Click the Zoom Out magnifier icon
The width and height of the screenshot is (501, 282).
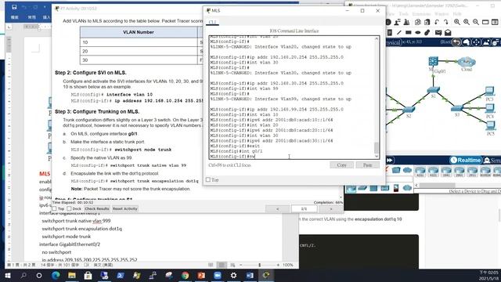[476, 22]
